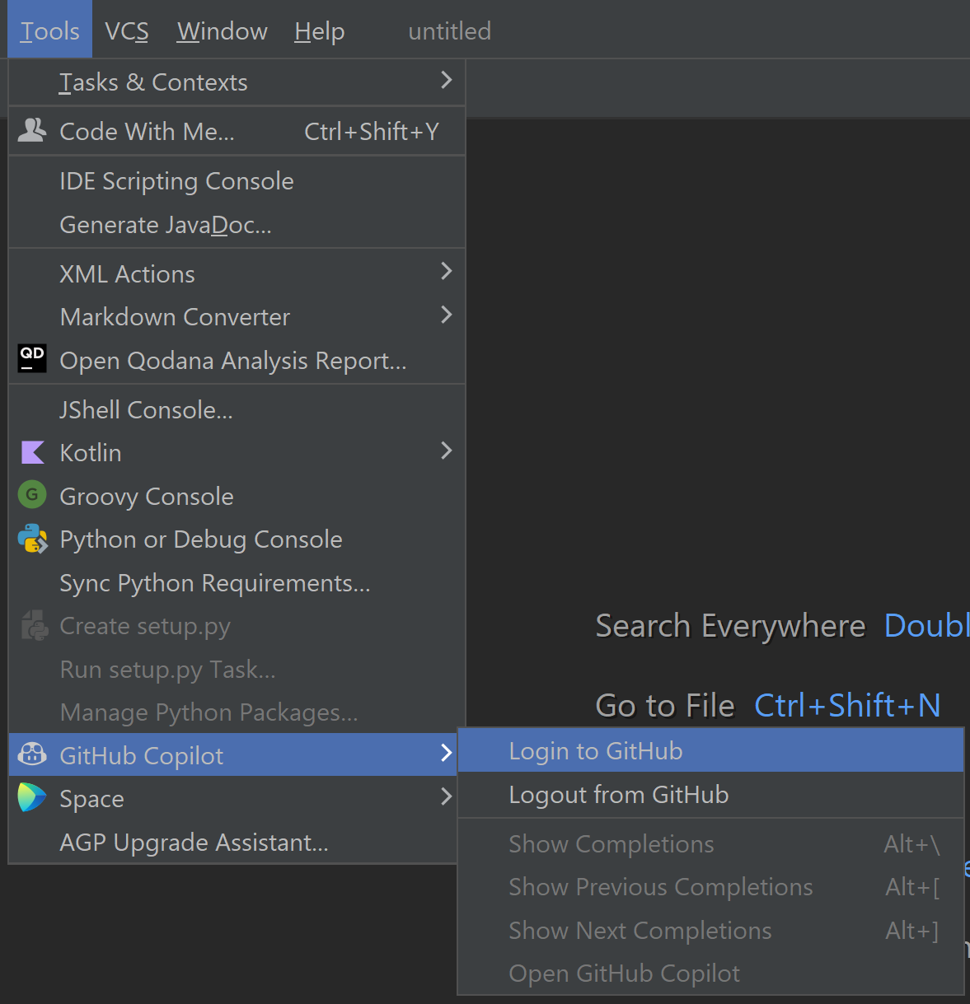Viewport: 970px width, 1004px height.
Task: Click the 'untitled' project title text
Action: point(450,31)
